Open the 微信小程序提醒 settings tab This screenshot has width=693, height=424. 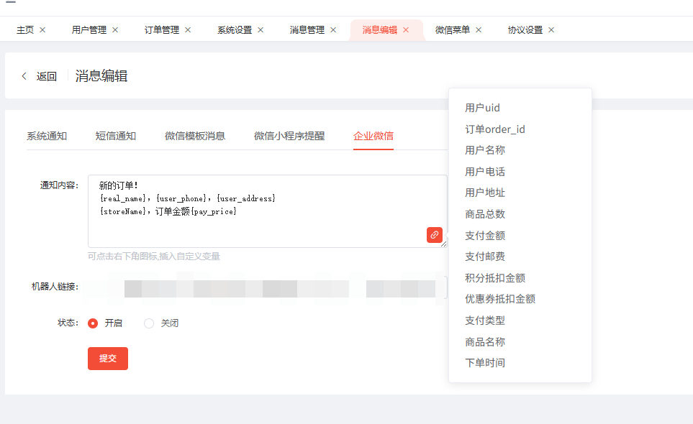(289, 136)
